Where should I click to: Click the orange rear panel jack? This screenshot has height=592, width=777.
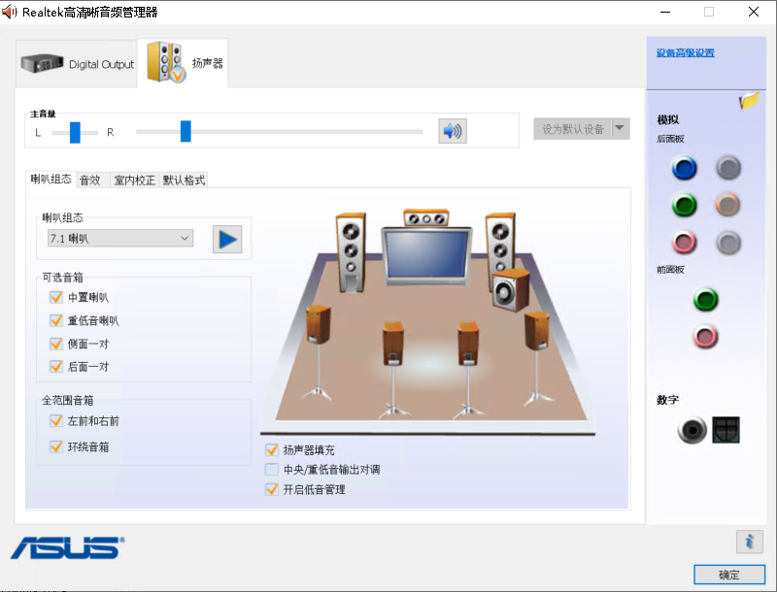click(x=727, y=205)
